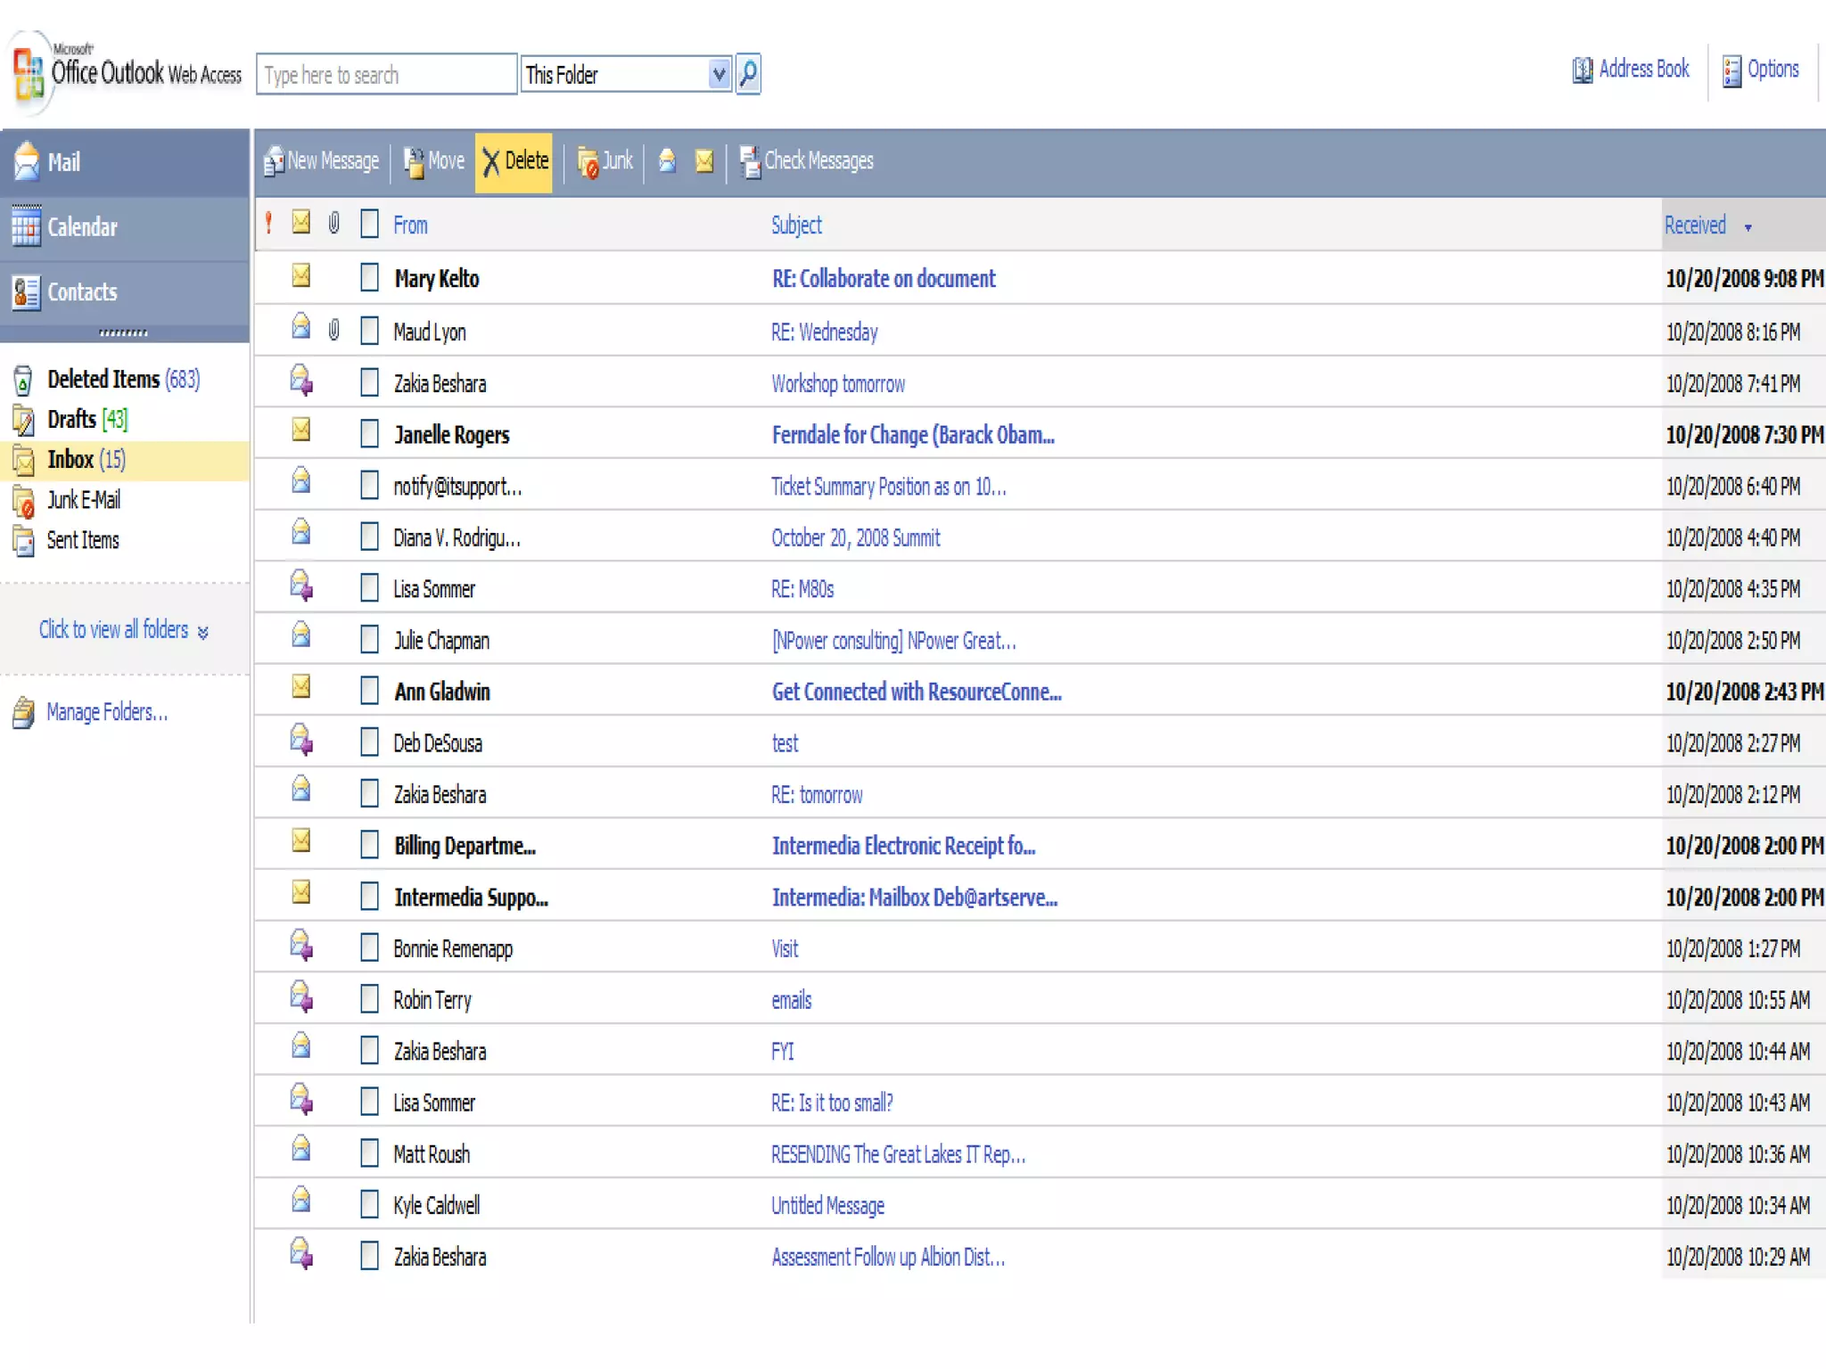Image resolution: width=1826 pixels, height=1369 pixels.
Task: Tick checkbox for Mary Kelto's message
Action: coord(369,278)
